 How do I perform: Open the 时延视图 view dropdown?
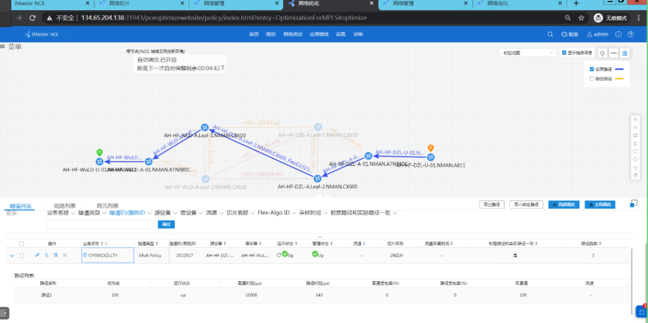pos(528,53)
